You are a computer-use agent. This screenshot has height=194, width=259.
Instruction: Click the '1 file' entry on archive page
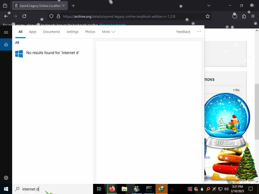[x=236, y=90]
